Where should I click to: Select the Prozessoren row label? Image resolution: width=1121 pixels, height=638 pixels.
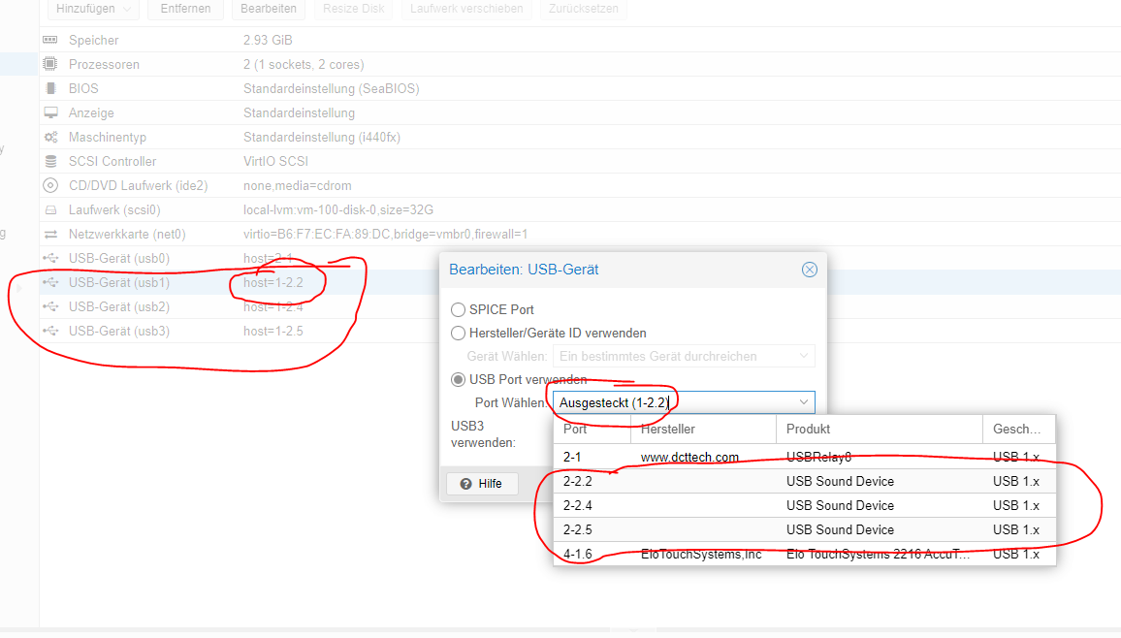point(104,64)
